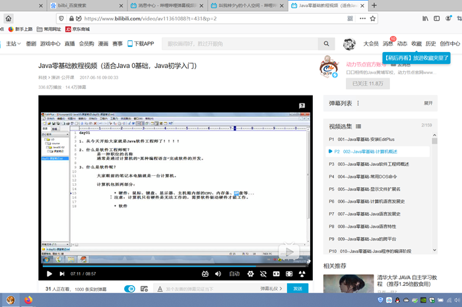
Task: Open the 直播 navigation item
Action: point(70,43)
